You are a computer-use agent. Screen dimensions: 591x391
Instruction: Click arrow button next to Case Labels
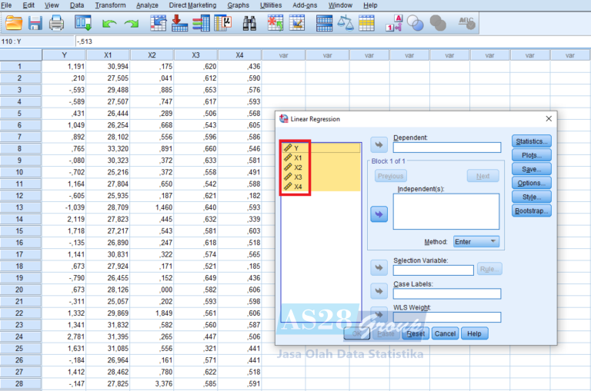[379, 291]
